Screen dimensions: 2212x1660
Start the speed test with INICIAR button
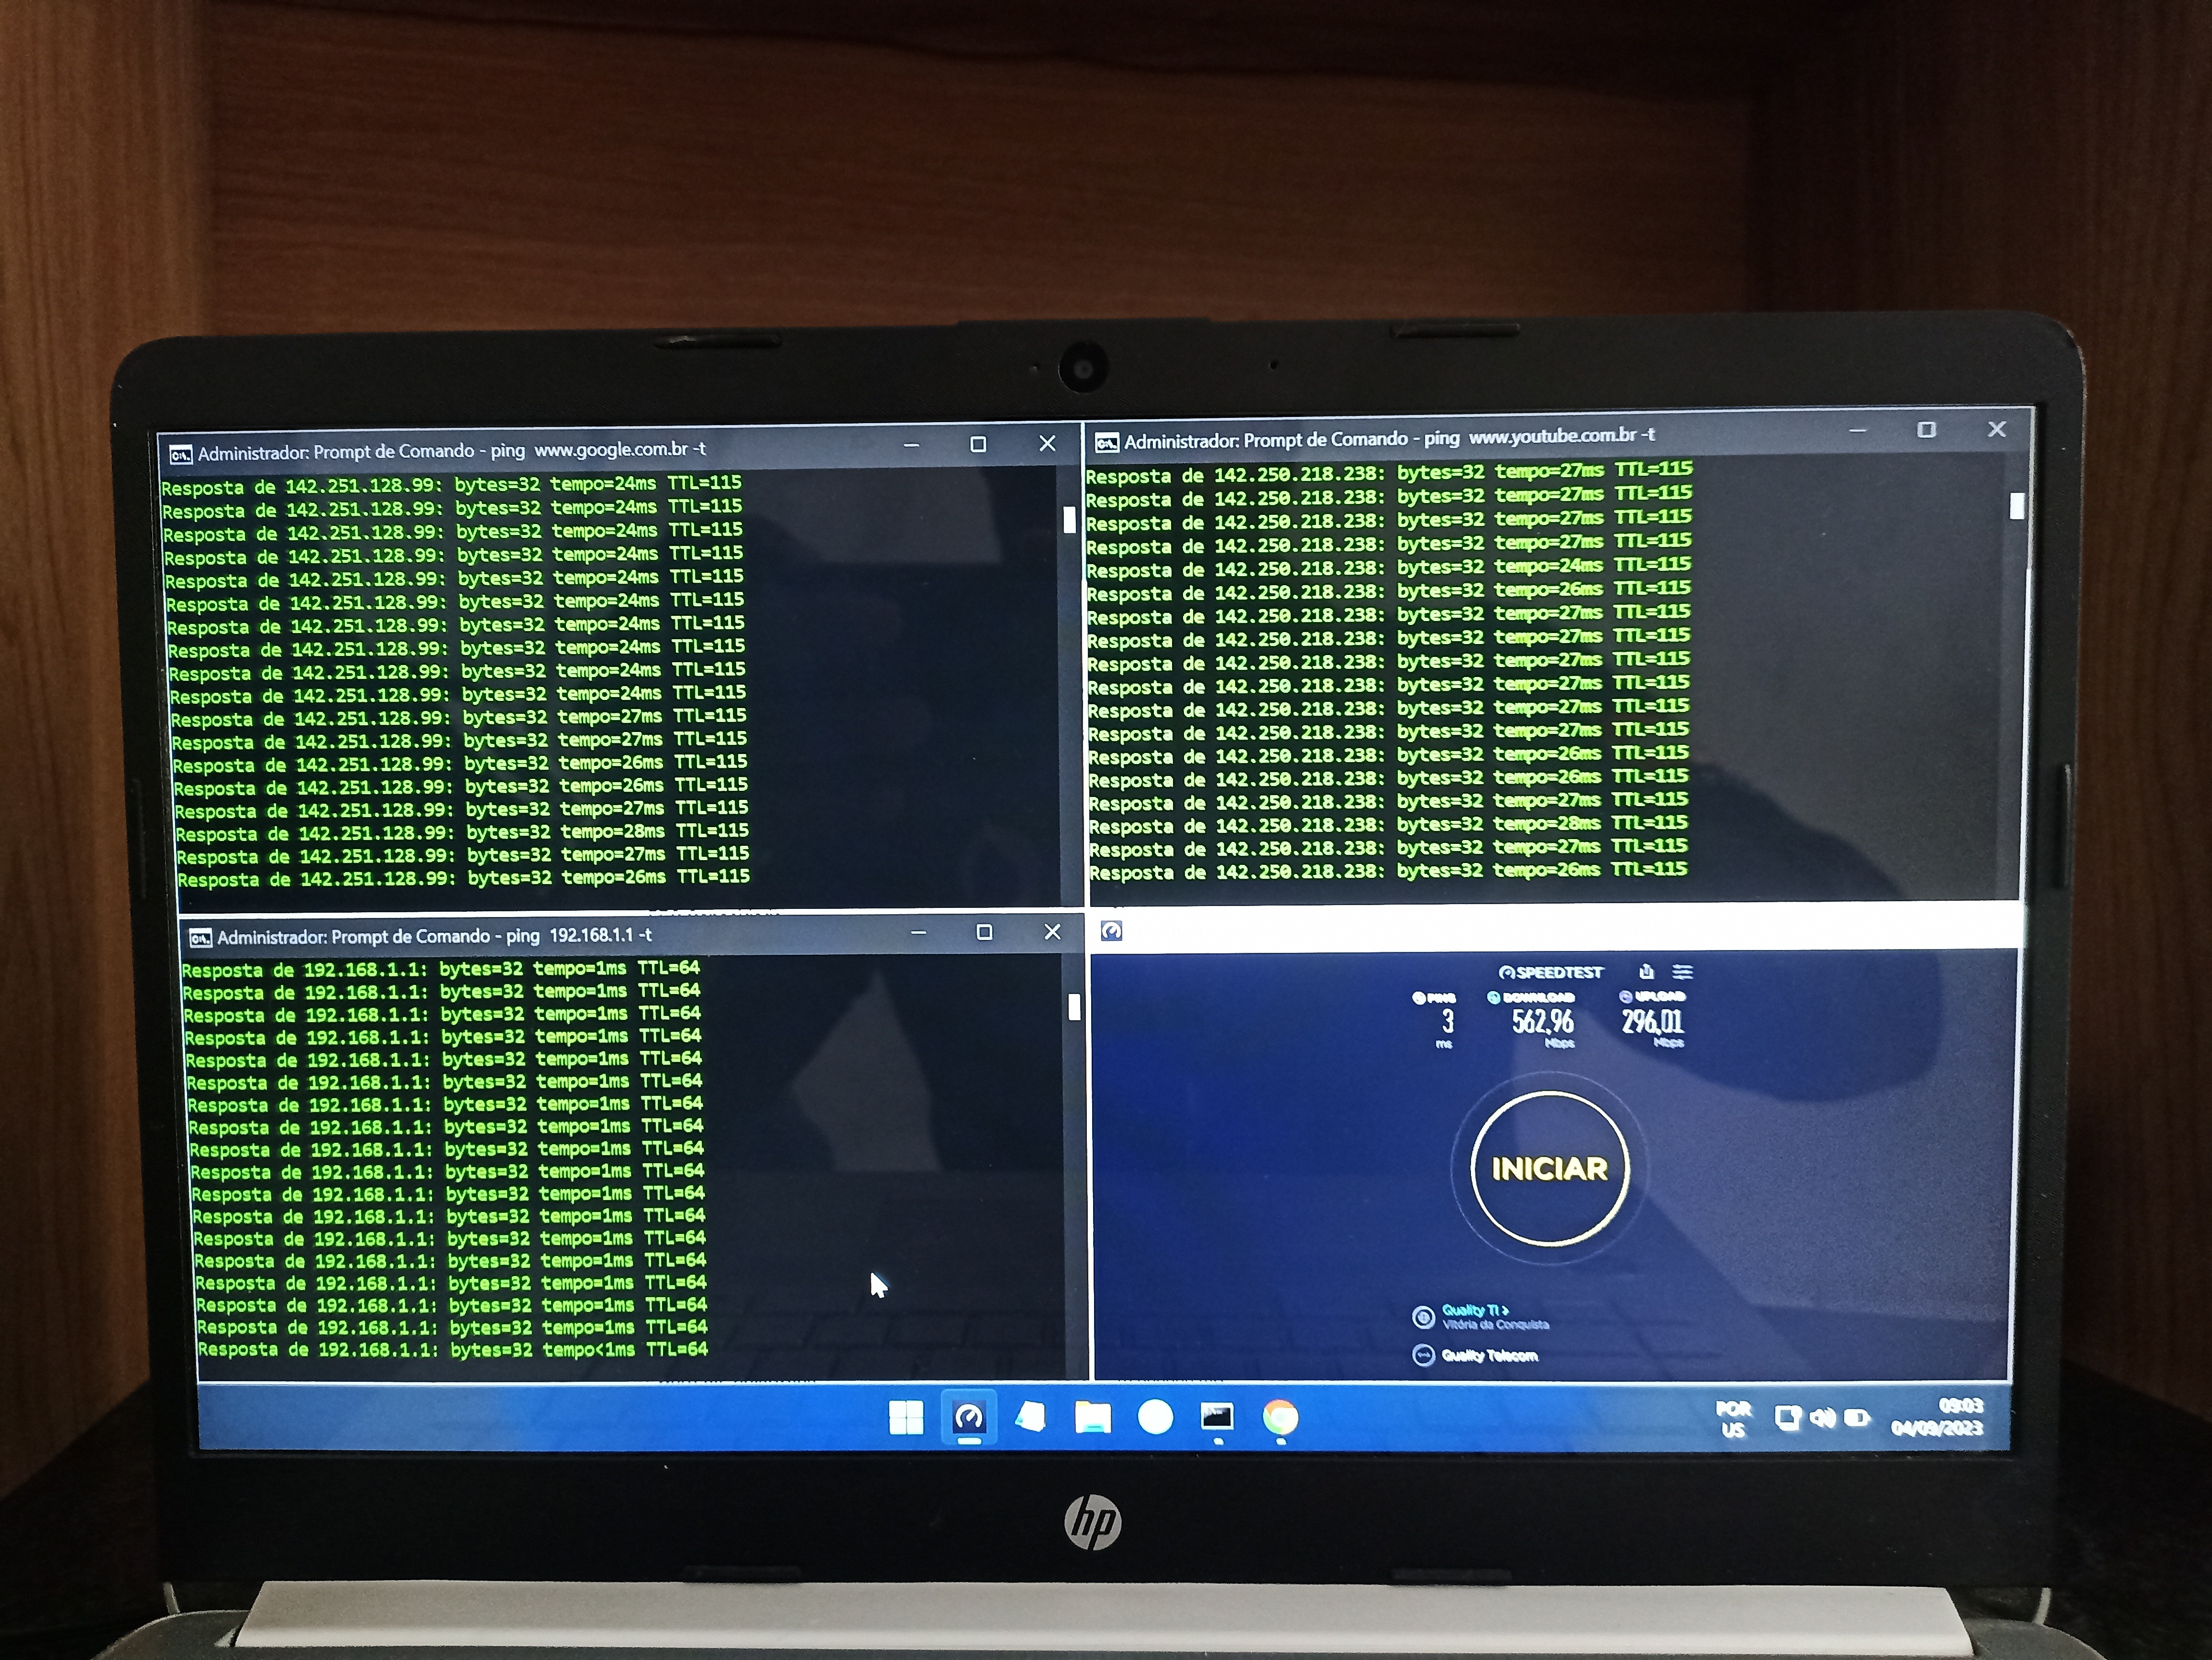[1549, 1169]
